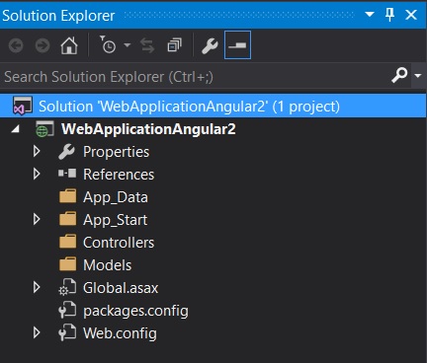This screenshot has height=363, width=427.
Task: Expand the References node
Action: 37,174
